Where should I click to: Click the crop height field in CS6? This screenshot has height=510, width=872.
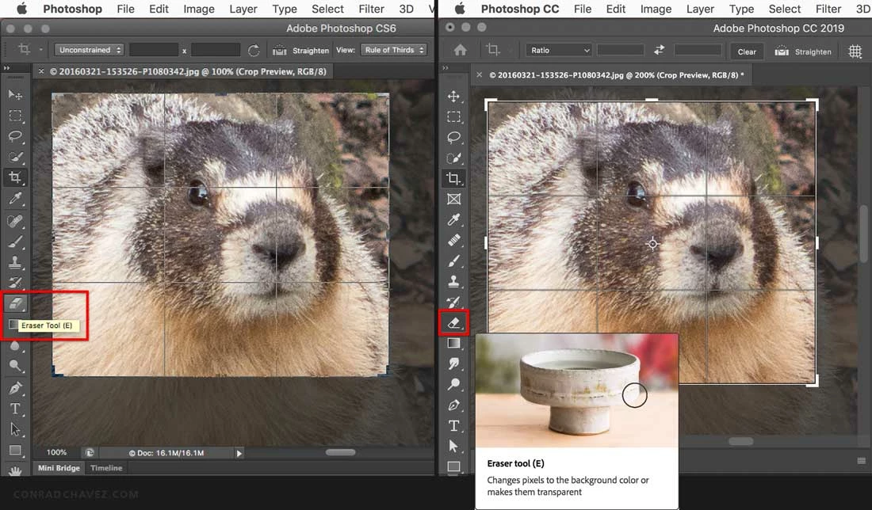[x=216, y=50]
